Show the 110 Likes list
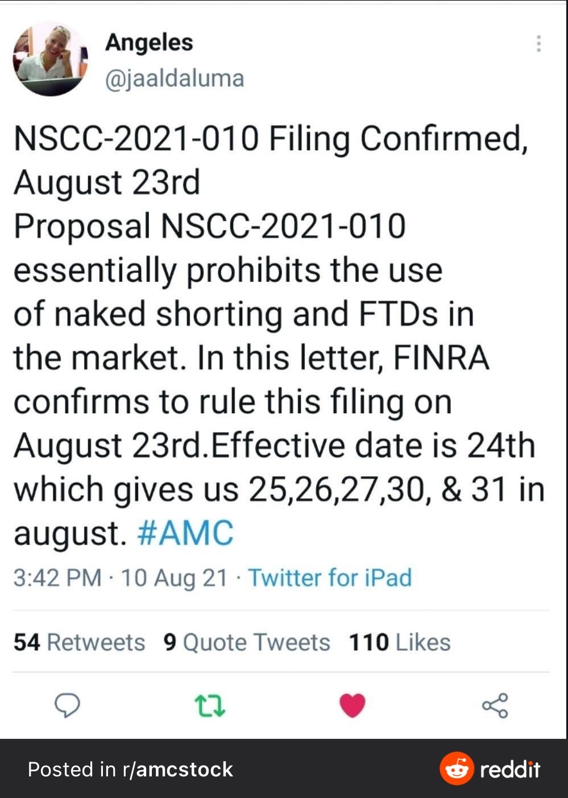 pos(400,642)
